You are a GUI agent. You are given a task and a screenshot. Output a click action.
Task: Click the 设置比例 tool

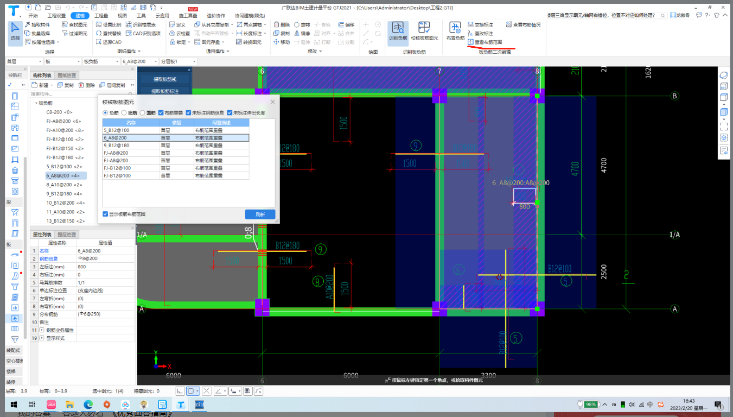click(109, 25)
